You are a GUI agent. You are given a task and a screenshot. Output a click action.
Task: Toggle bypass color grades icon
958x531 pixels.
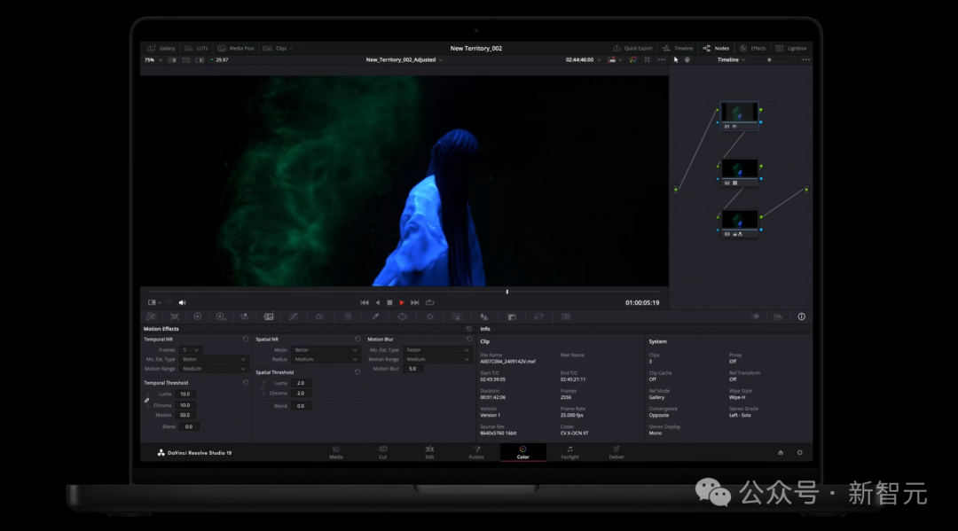tap(632, 59)
